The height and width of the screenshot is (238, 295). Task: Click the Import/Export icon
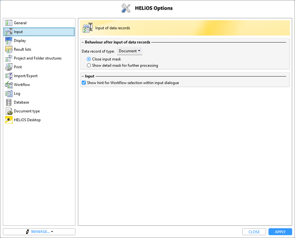point(9,76)
